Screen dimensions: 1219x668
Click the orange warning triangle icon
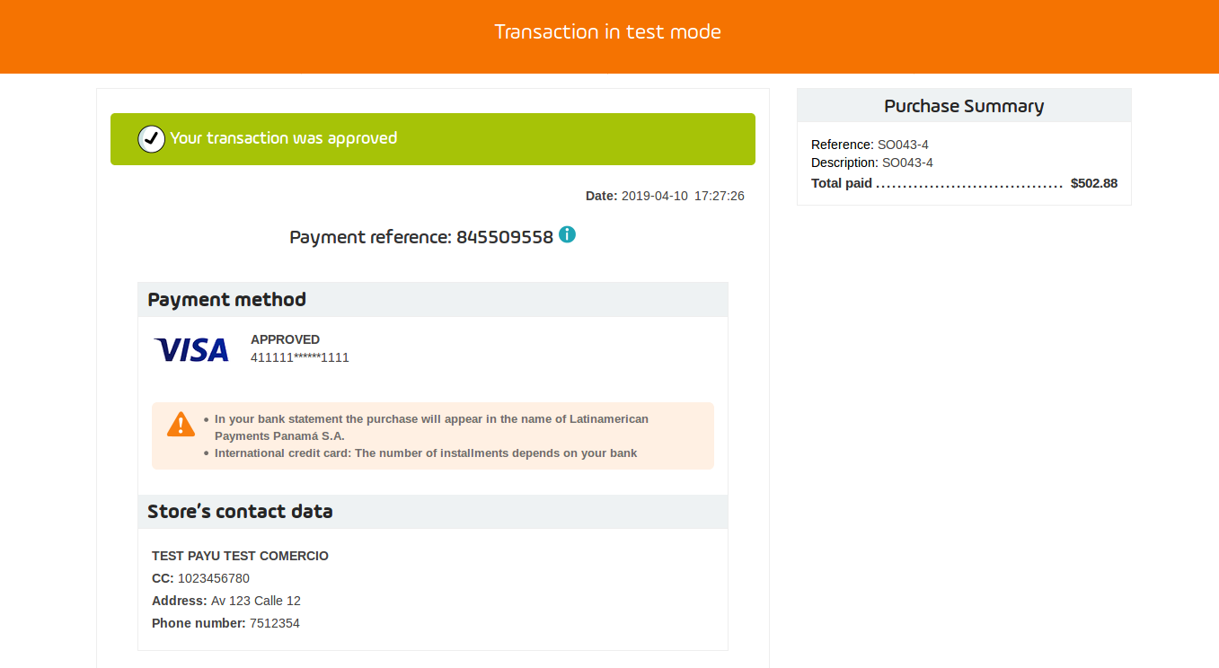tap(181, 424)
